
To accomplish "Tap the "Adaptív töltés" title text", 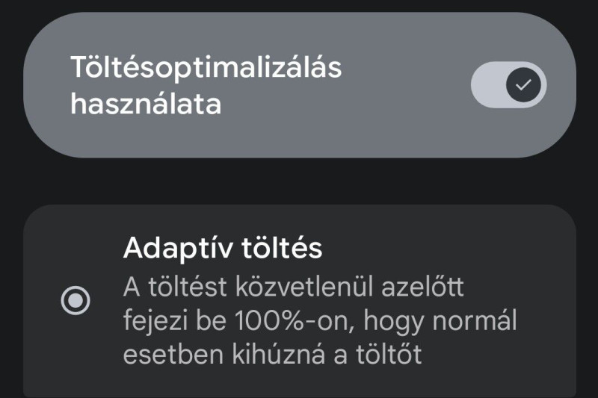I will 222,248.
